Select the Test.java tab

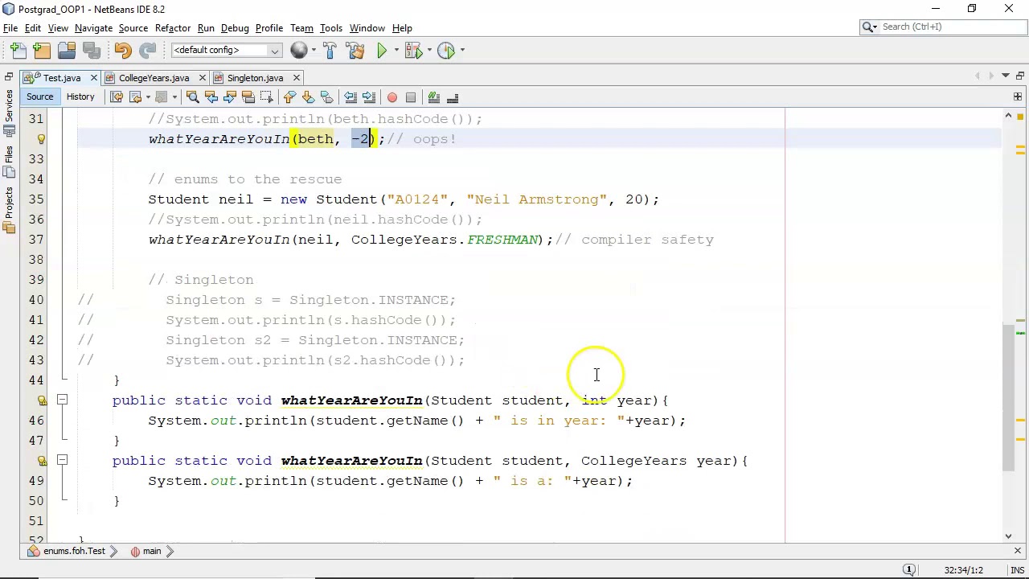click(x=61, y=78)
